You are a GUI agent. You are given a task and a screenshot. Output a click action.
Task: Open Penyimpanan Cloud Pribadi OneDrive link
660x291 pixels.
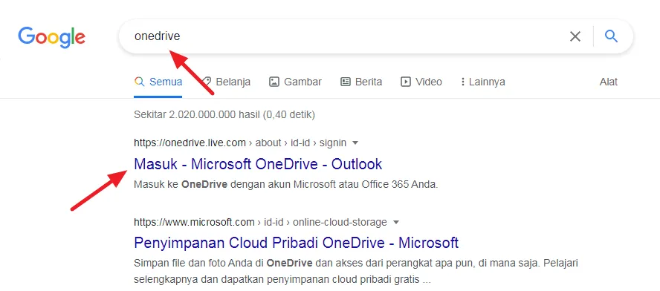point(297,243)
